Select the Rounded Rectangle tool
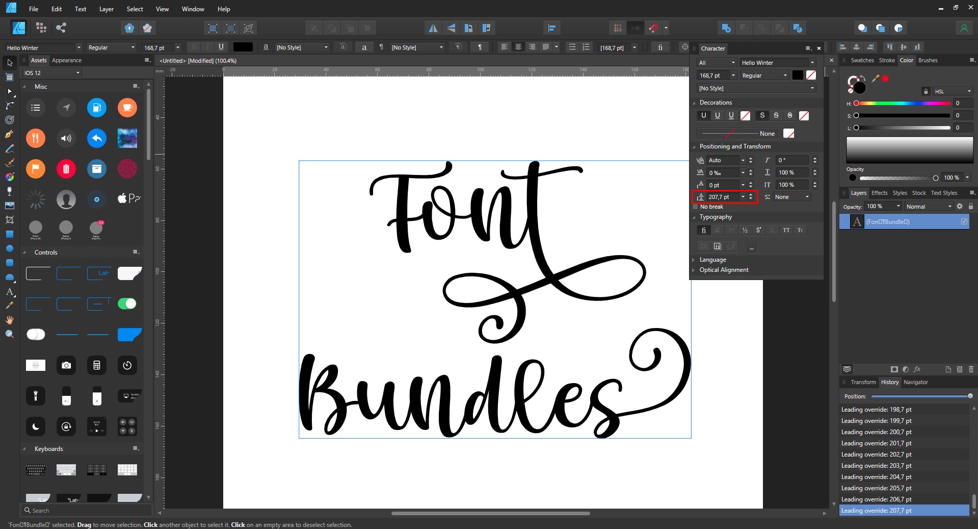Viewport: 978px width, 529px height. [x=10, y=263]
